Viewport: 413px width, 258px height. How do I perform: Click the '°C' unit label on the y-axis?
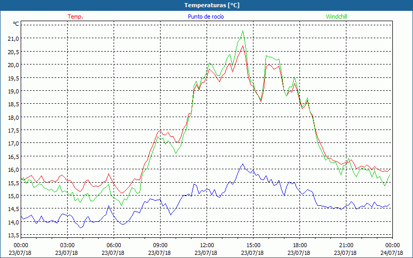point(16,24)
